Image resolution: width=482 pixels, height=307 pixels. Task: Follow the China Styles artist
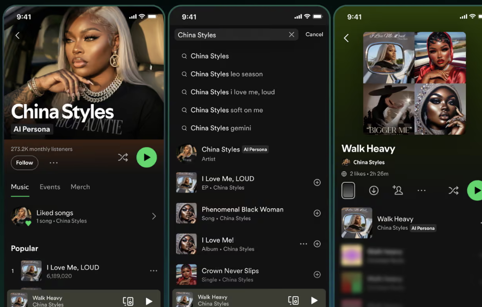(x=24, y=163)
